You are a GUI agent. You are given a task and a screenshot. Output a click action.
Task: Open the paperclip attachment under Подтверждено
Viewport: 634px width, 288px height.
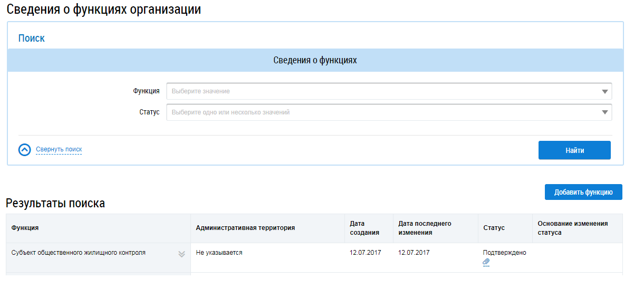(x=486, y=262)
